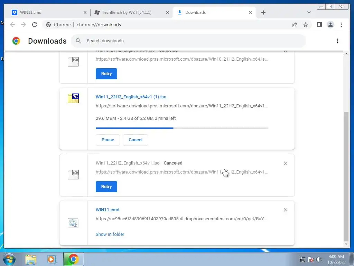Click the scrollbar down arrow
Screen dimensions: 354x266
click(346, 244)
